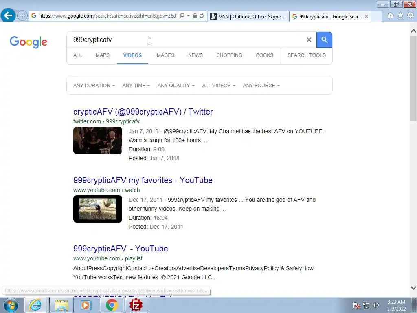The width and height of the screenshot is (417, 313).
Task: Clear the search query with X
Action: pyautogui.click(x=309, y=40)
